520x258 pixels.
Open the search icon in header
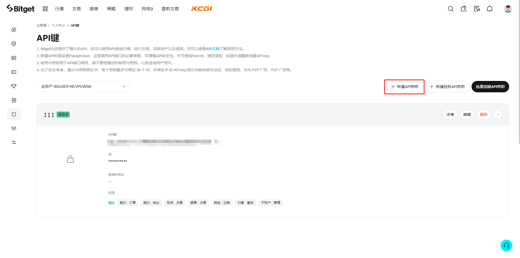tap(451, 9)
